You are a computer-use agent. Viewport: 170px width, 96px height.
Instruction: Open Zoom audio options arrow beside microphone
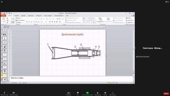(8, 93)
